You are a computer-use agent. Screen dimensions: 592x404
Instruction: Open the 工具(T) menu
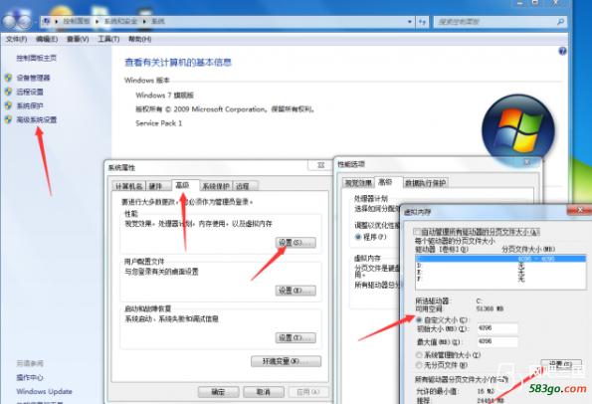pyautogui.click(x=108, y=39)
